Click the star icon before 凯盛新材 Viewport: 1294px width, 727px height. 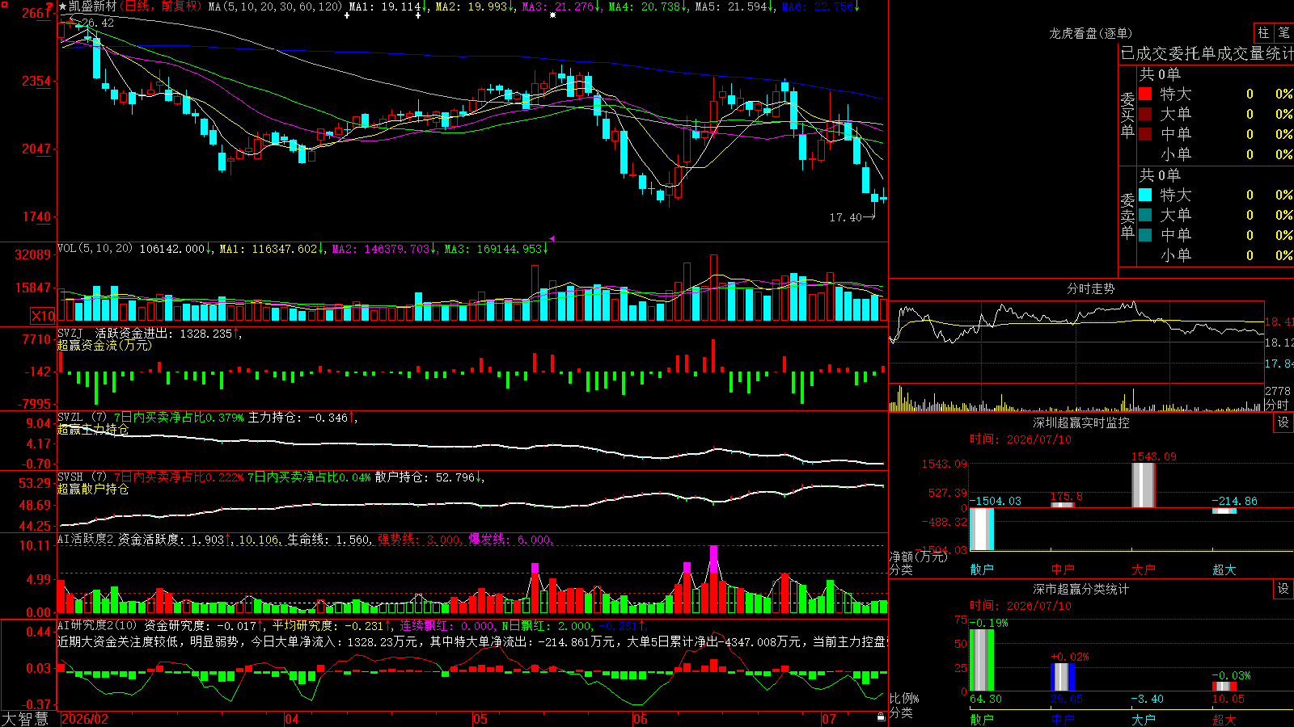(63, 6)
